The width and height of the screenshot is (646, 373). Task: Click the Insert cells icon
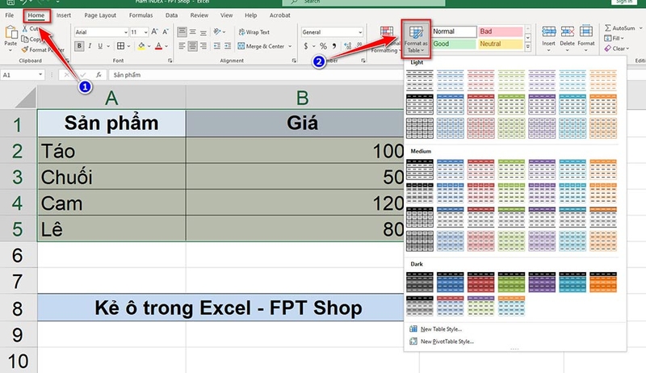(x=548, y=31)
